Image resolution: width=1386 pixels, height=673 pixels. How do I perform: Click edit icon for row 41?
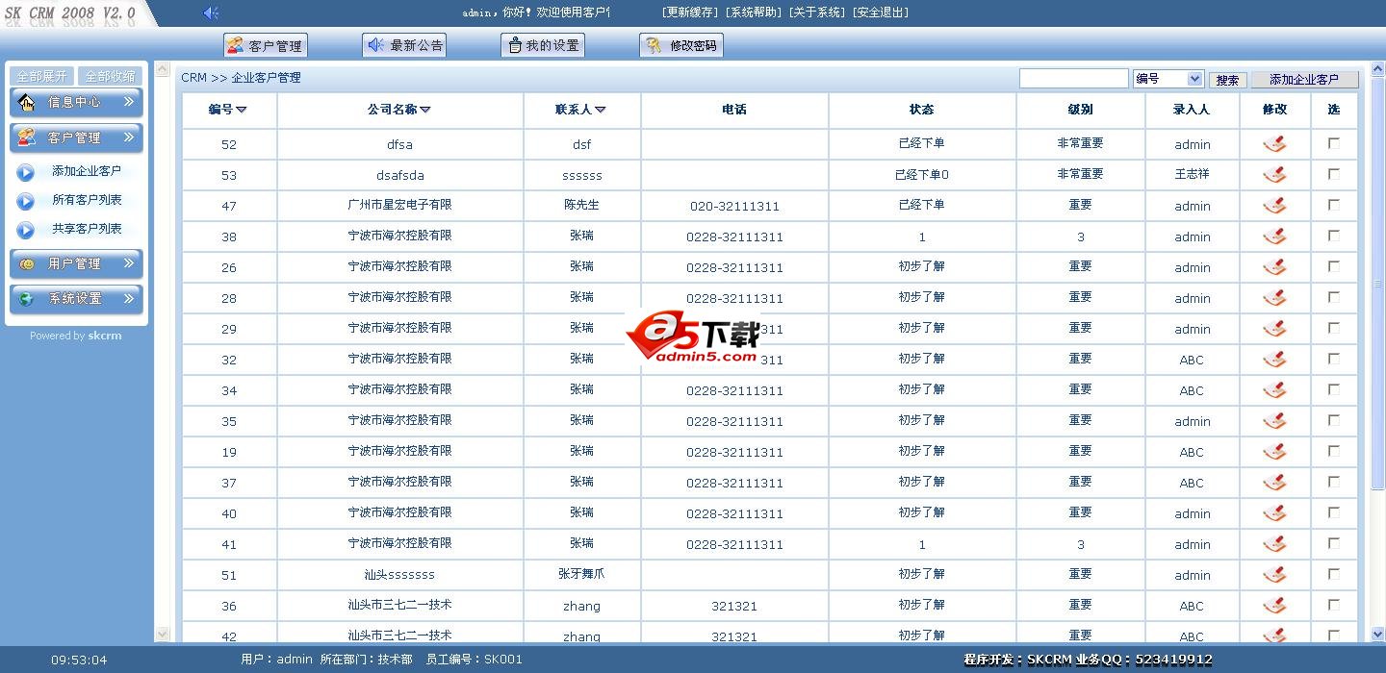point(1274,544)
